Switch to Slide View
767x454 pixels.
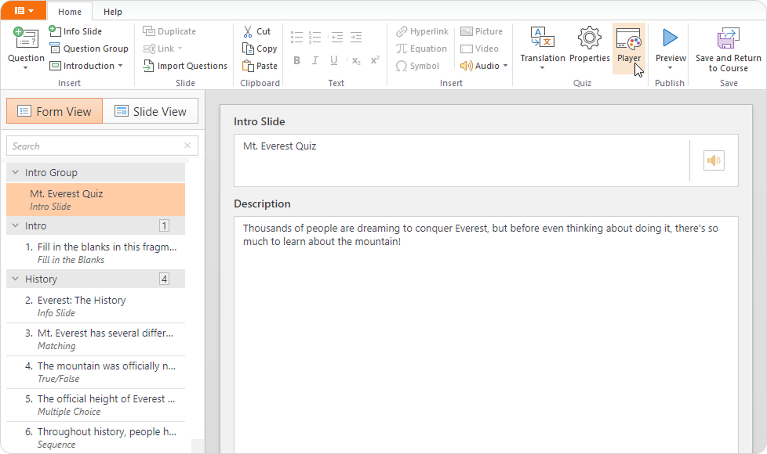tap(151, 111)
